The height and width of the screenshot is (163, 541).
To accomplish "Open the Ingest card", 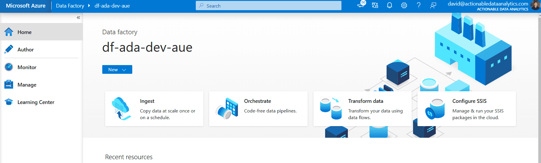I will click(x=154, y=109).
